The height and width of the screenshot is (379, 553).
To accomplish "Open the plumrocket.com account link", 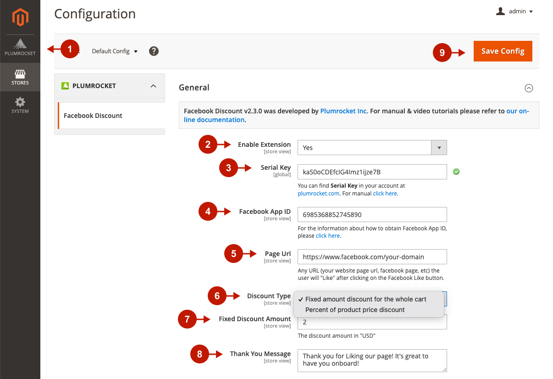I will [x=318, y=194].
